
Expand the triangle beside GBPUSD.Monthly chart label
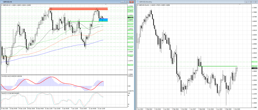point(138,5)
